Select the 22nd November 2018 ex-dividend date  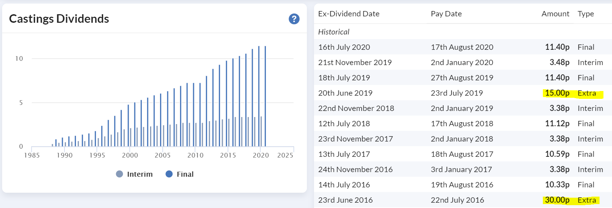click(356, 108)
